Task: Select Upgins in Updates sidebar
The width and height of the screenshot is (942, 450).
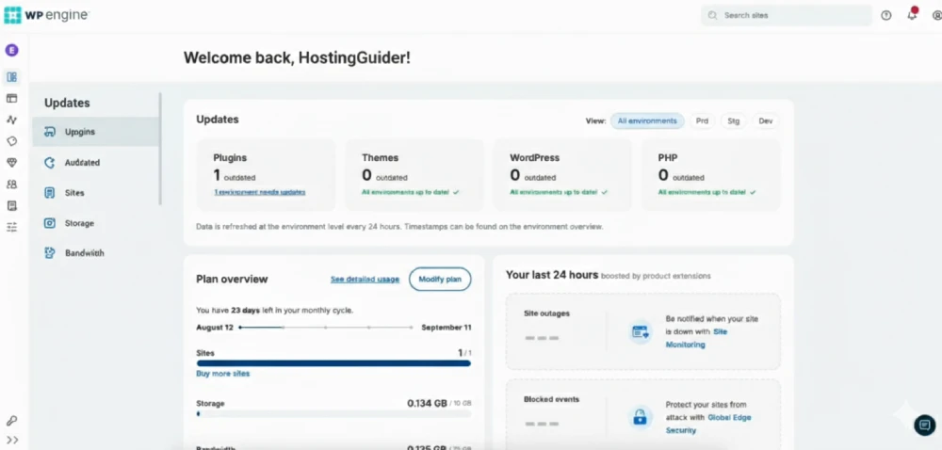Action: click(x=96, y=132)
